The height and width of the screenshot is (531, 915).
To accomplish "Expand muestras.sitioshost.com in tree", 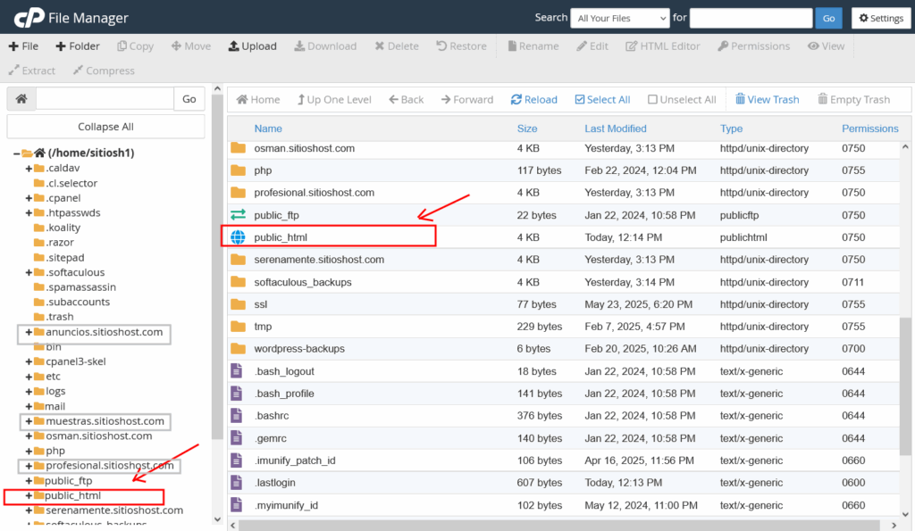I will (28, 421).
